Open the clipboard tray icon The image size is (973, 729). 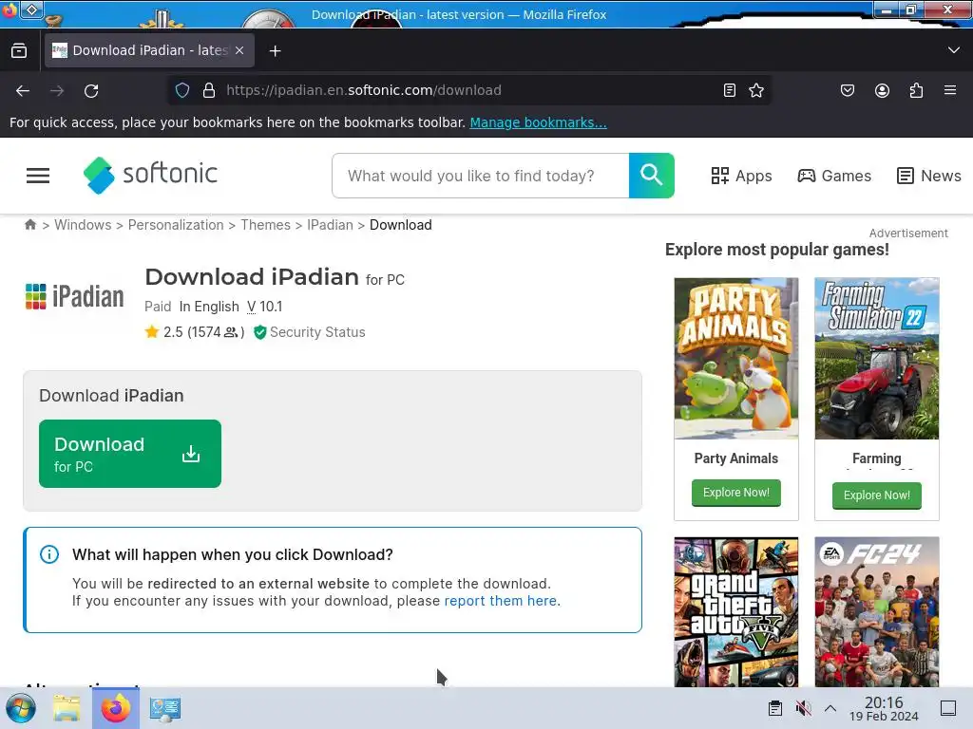(775, 708)
